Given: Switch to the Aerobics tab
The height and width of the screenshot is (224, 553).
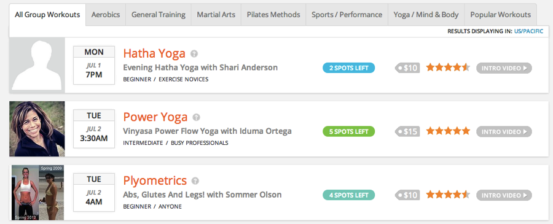Looking at the screenshot, I should (106, 15).
